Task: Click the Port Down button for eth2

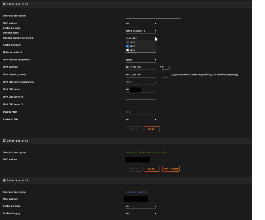Action: (171, 169)
